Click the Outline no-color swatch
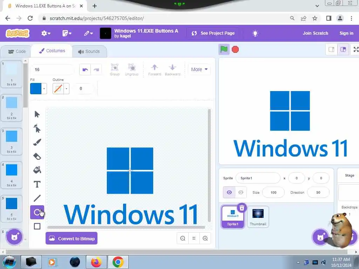Image resolution: width=359 pixels, height=269 pixels. pyautogui.click(x=58, y=89)
